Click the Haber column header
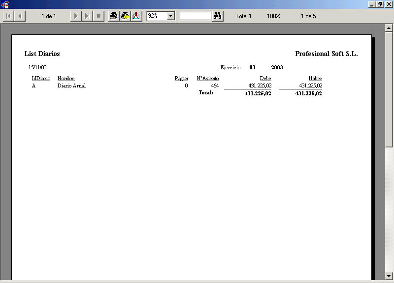 (315, 79)
